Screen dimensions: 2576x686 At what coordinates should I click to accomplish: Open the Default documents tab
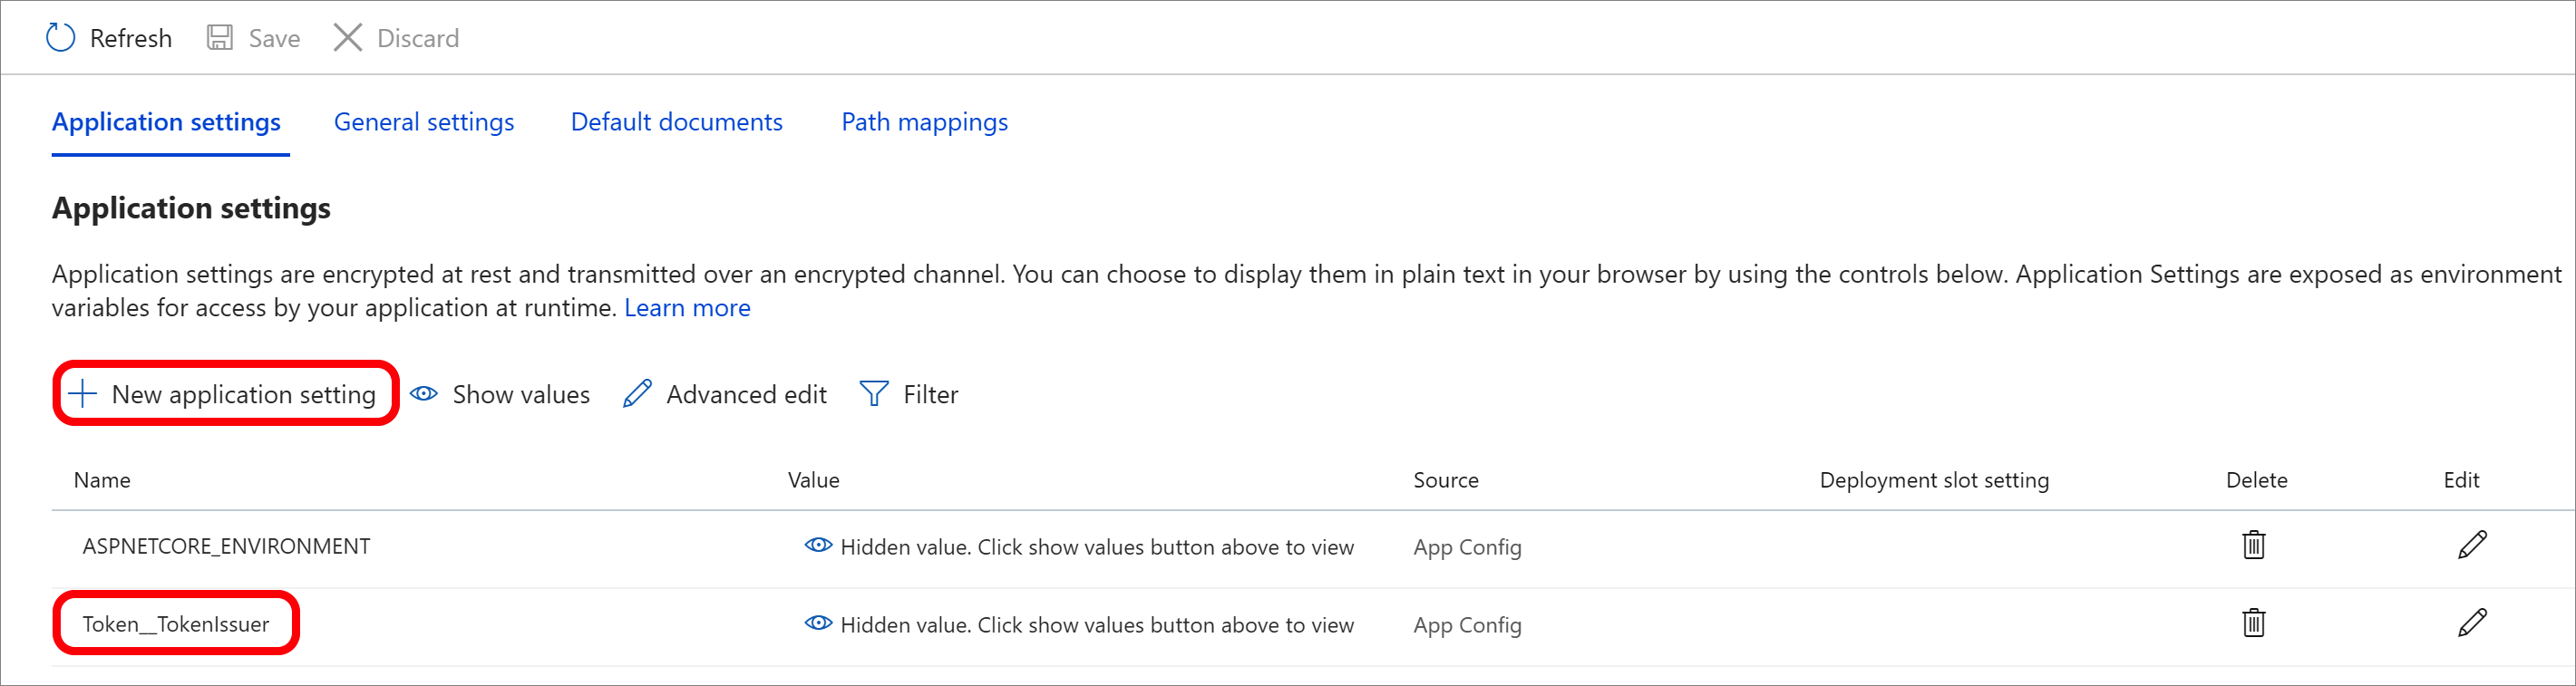[x=676, y=122]
